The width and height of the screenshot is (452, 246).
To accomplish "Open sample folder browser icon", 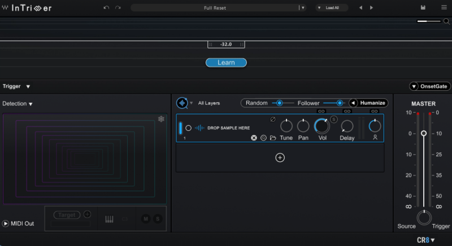I will [273, 138].
